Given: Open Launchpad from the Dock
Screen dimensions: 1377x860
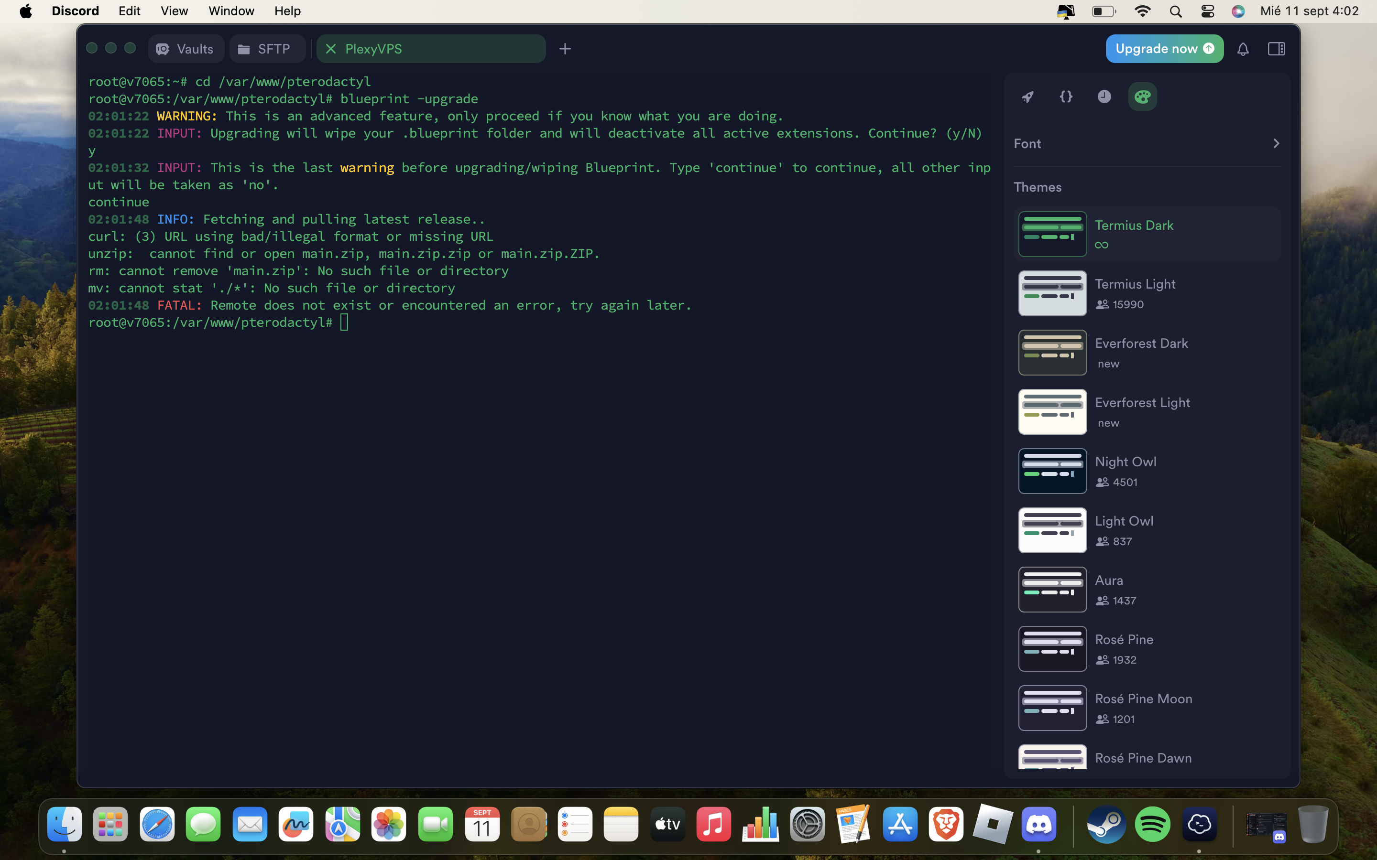Looking at the screenshot, I should tap(110, 824).
